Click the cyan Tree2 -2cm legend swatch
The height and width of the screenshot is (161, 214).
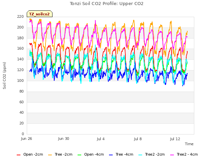coord(140,155)
